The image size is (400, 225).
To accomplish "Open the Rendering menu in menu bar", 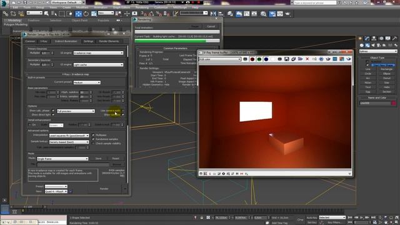I will [142, 7].
